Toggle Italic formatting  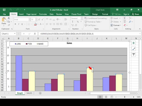19,24
